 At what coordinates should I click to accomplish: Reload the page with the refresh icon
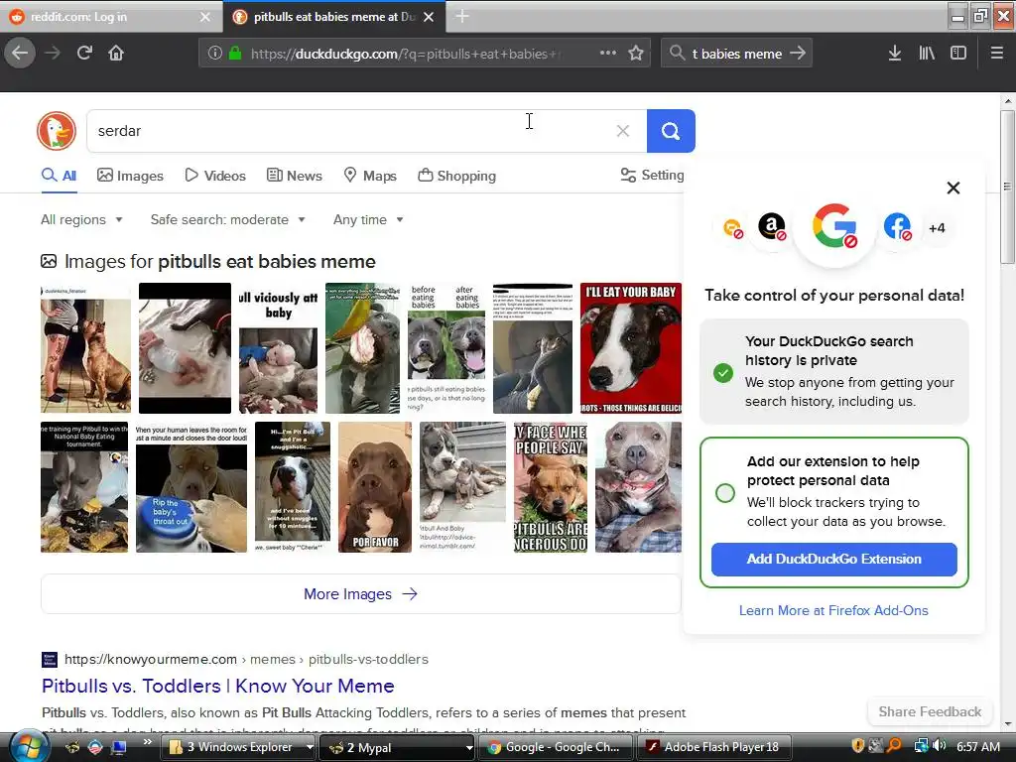point(84,54)
